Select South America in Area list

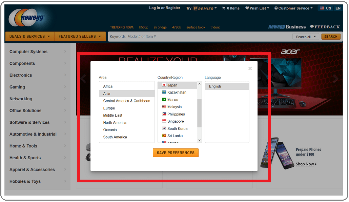coord(127,137)
